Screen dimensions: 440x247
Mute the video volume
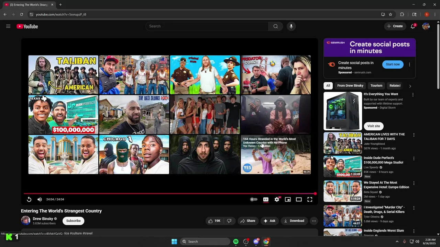coord(40,199)
